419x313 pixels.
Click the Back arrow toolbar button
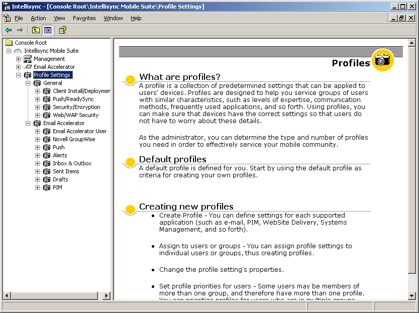tap(9, 30)
